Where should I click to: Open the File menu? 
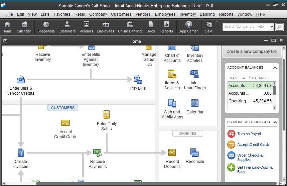9,14
